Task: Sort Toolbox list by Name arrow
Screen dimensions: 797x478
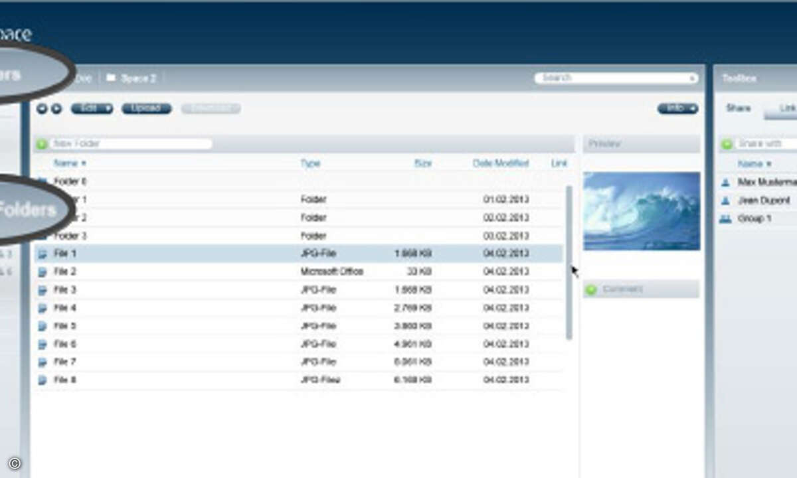Action: click(x=768, y=163)
